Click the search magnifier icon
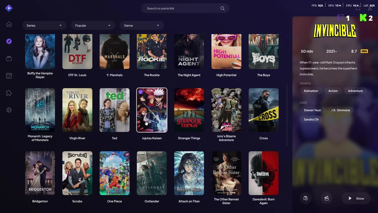The width and height of the screenshot is (378, 213). tap(223, 8)
